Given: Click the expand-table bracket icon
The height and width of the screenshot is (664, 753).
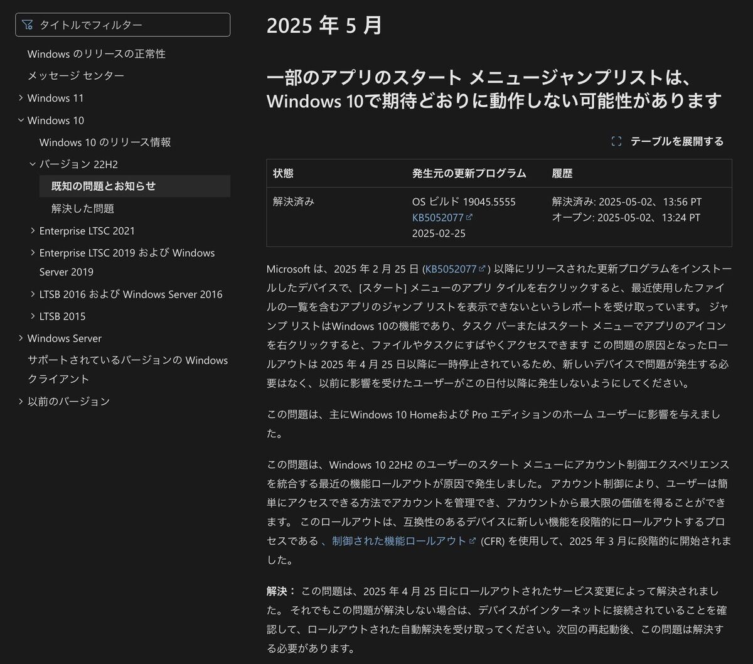Looking at the screenshot, I should click(x=616, y=141).
